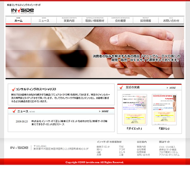Open the ニュース navigation tab
Image resolution: width=190 pixels, height=173 pixels.
click(44, 20)
